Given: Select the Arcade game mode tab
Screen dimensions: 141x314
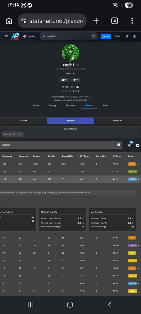Looking at the screenshot, I should tap(23, 121).
